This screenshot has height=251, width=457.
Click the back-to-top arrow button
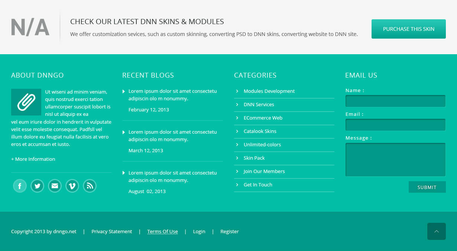point(437,231)
